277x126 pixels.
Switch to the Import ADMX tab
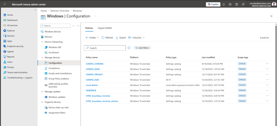point(105,28)
